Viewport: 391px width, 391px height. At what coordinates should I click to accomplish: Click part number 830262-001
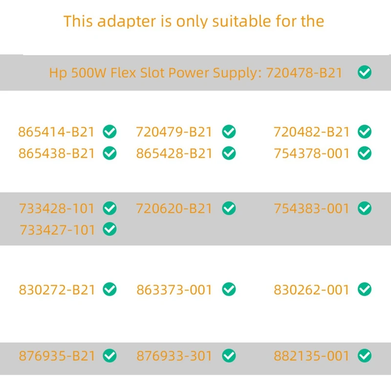[x=312, y=290]
